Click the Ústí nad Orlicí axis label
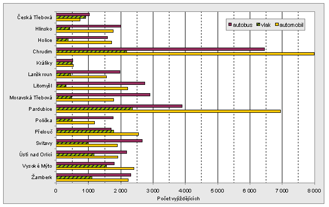 36,155
